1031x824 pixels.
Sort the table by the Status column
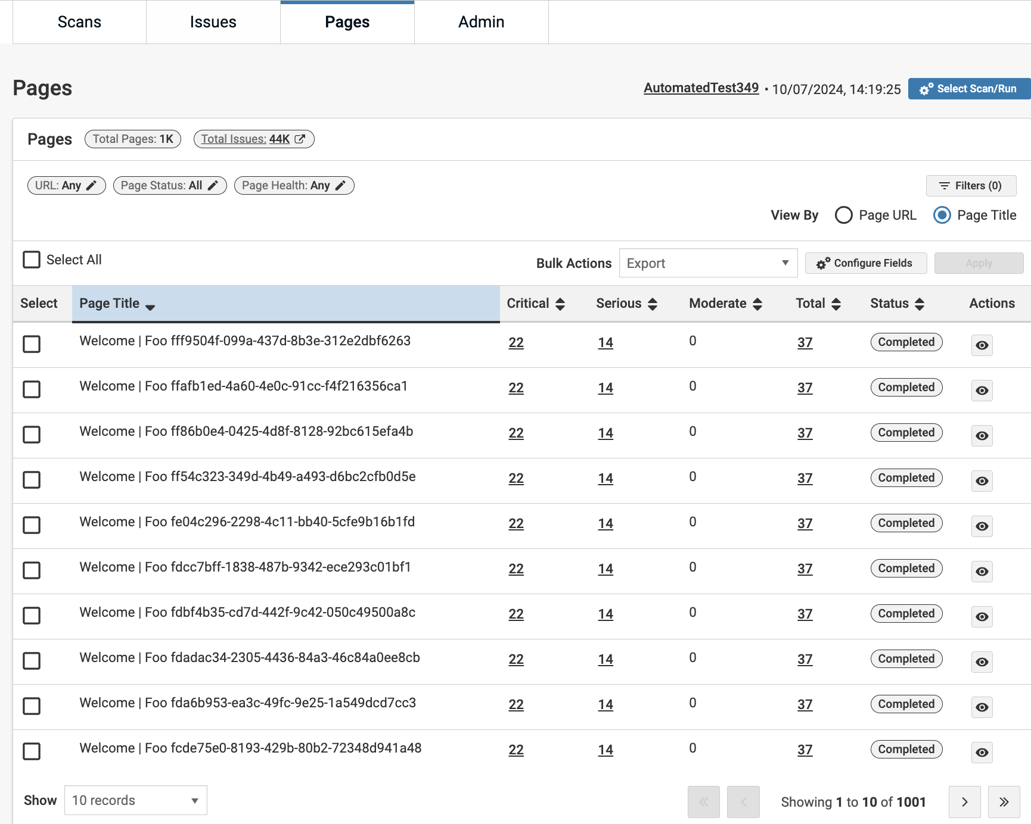point(920,304)
